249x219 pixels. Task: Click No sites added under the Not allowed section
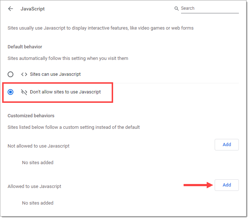38,163
